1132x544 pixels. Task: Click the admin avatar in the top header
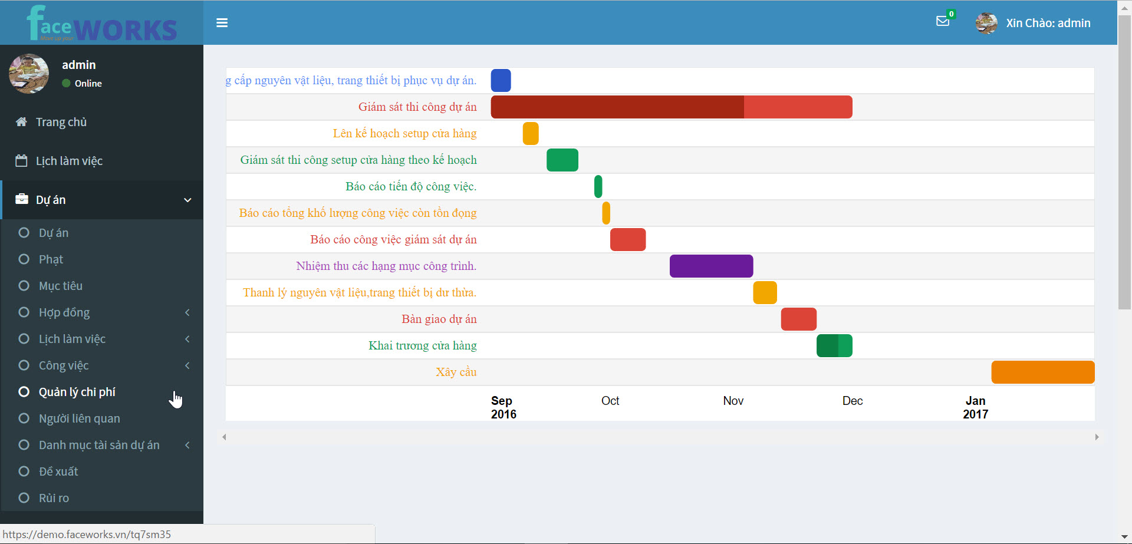pyautogui.click(x=986, y=23)
